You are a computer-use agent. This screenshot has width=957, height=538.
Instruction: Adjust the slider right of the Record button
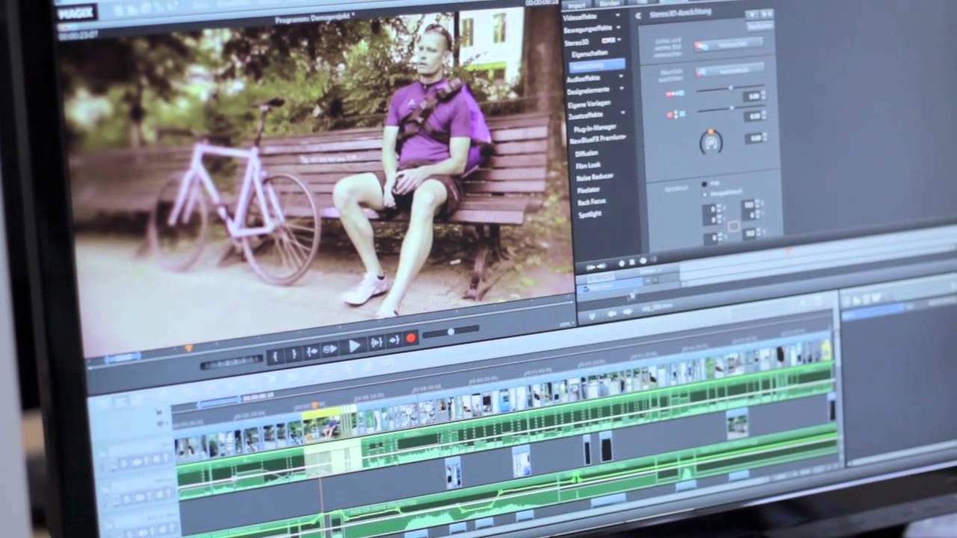[451, 331]
